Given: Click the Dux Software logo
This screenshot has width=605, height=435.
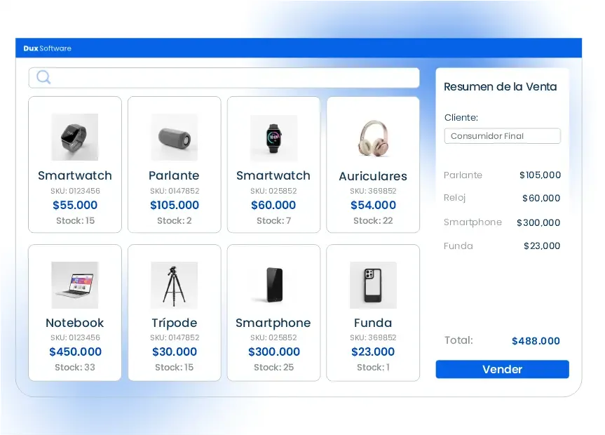Looking at the screenshot, I should click(48, 48).
